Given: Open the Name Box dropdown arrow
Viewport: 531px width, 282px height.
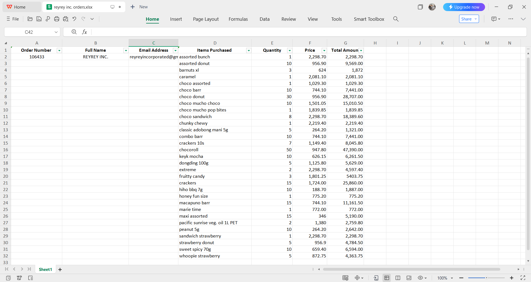Looking at the screenshot, I should pyautogui.click(x=56, y=32).
